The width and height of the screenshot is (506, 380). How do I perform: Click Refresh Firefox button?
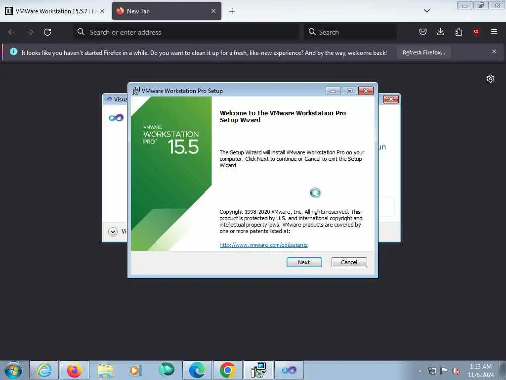tap(423, 52)
